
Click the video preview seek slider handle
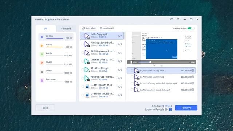[150, 62]
